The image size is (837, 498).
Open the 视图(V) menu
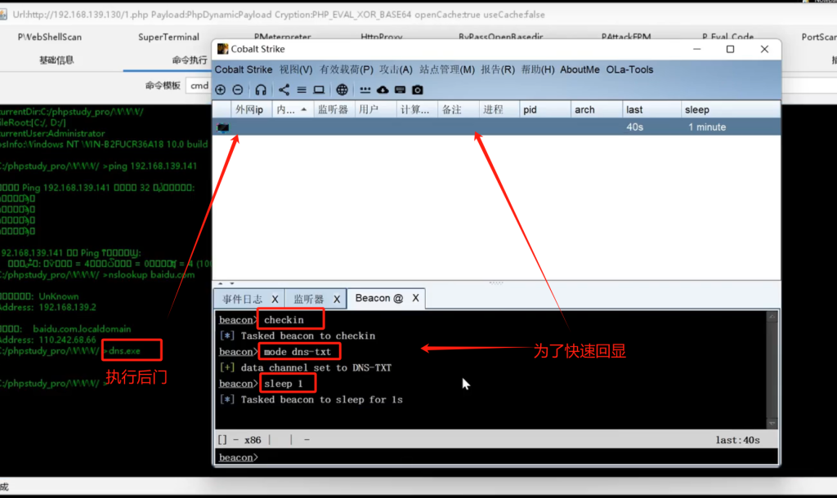tap(296, 69)
